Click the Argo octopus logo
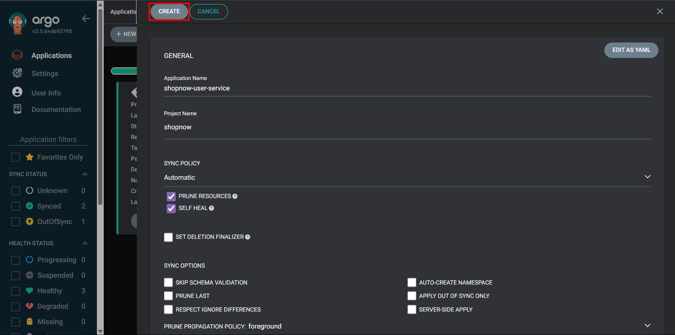The width and height of the screenshot is (675, 335). click(x=17, y=24)
